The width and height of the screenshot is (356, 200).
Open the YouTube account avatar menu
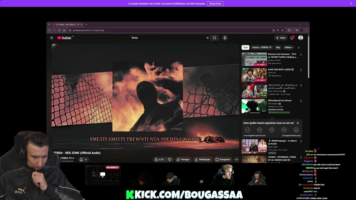point(301,38)
